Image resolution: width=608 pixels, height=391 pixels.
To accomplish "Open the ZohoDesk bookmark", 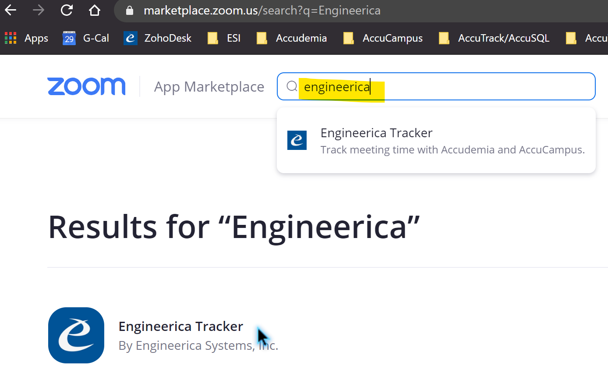I will coord(158,38).
